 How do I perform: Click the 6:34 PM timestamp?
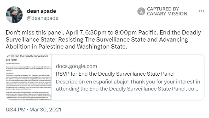16,110
